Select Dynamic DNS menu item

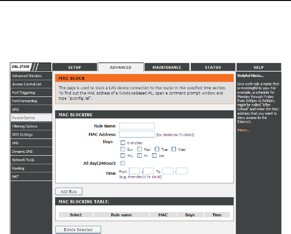coord(31,151)
